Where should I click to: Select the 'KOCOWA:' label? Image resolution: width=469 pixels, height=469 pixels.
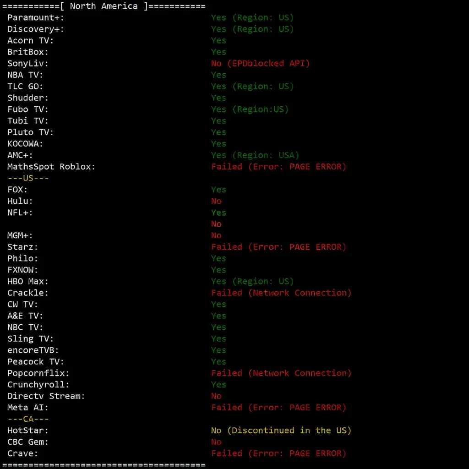(25, 143)
